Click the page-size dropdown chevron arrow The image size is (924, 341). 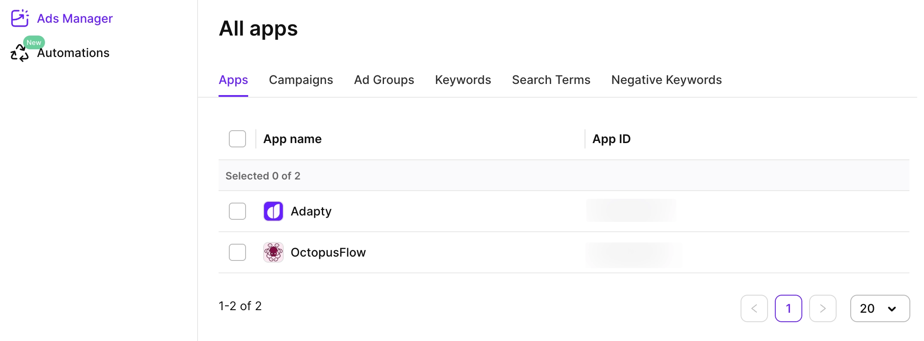pyautogui.click(x=892, y=309)
